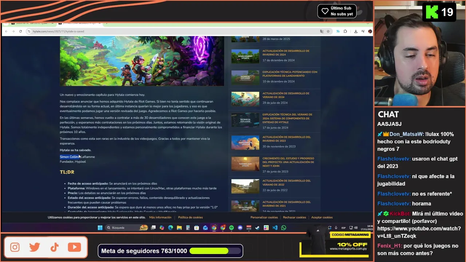This screenshot has height=262, width=466.
Task: Open Explicación técnica del verano de 2024 article
Action: pyautogui.click(x=287, y=118)
